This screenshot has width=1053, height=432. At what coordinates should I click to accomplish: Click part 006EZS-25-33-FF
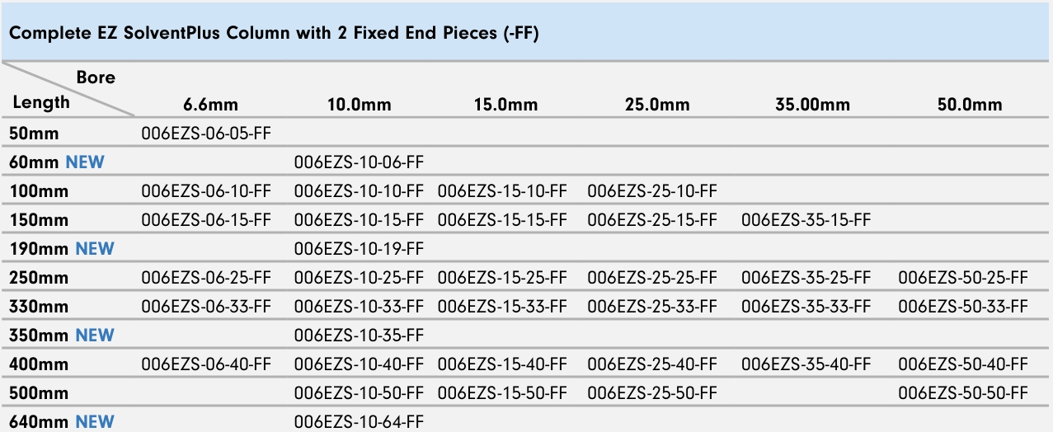pos(652,307)
